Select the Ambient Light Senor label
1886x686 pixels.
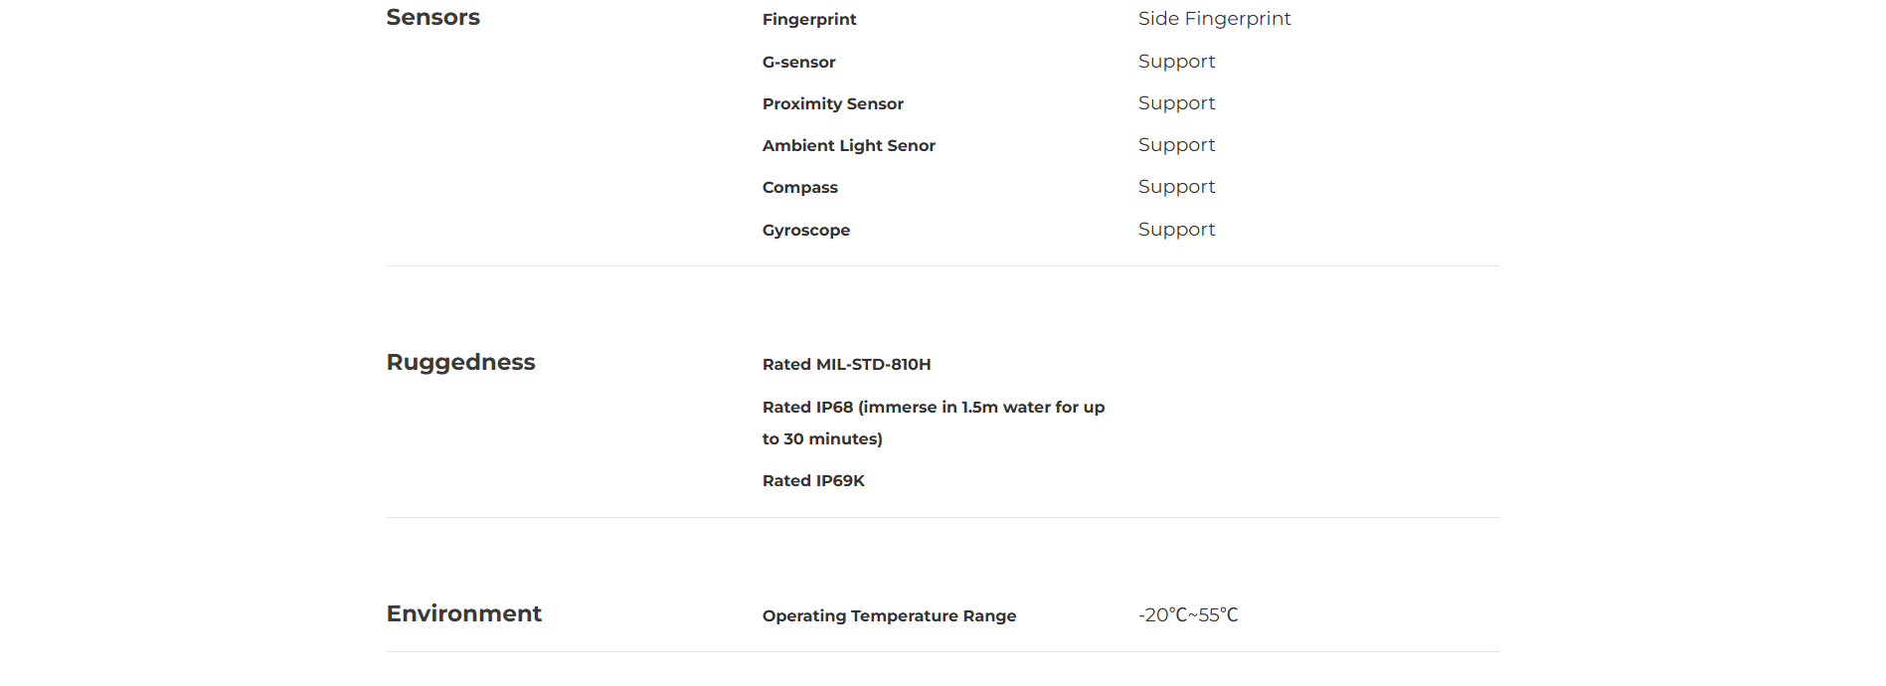(x=848, y=146)
